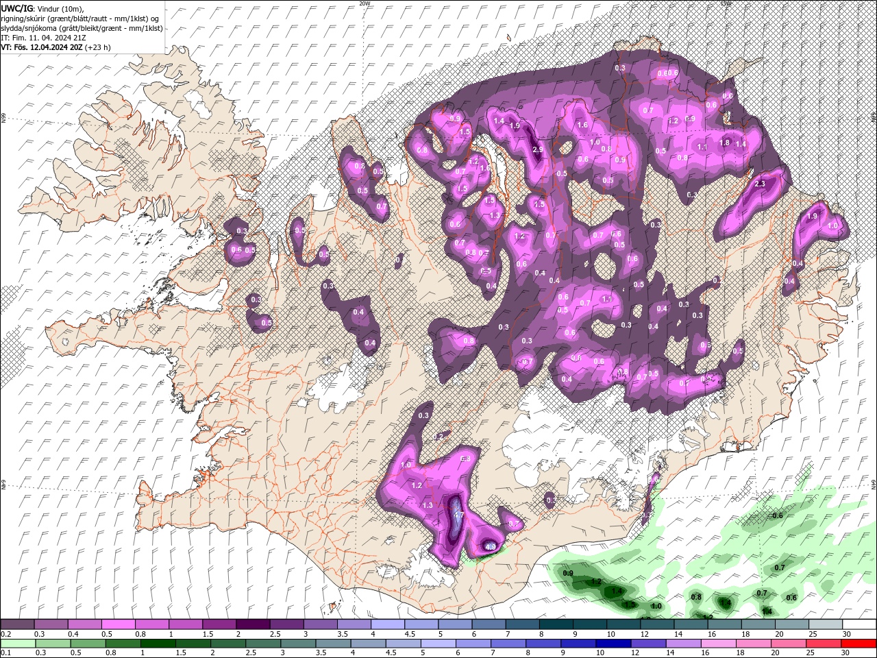Click the '0.2' label under the upper legend
Image resolution: width=877 pixels, height=658 pixels.
tap(5, 634)
